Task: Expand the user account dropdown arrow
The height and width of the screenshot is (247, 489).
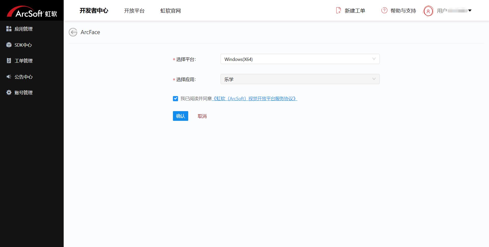Action: tap(470, 10)
